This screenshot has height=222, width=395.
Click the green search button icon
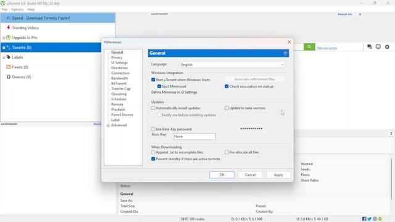[x=309, y=47]
